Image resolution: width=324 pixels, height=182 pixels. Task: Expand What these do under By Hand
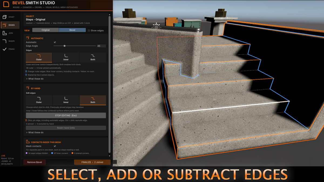pyautogui.click(x=35, y=132)
